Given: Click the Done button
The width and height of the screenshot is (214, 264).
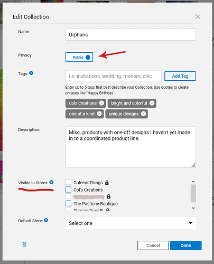Looking at the screenshot, I should pyautogui.click(x=186, y=246).
